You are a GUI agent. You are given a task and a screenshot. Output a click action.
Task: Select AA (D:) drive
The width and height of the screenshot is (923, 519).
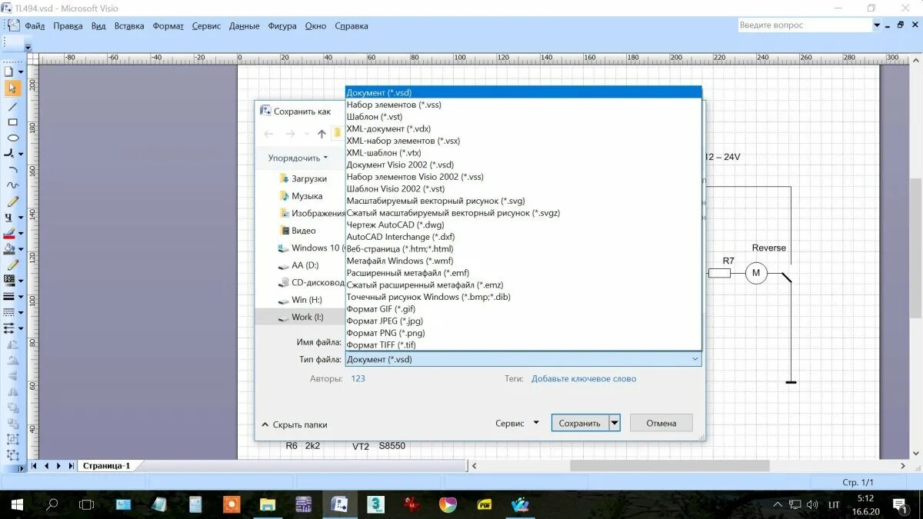[305, 265]
